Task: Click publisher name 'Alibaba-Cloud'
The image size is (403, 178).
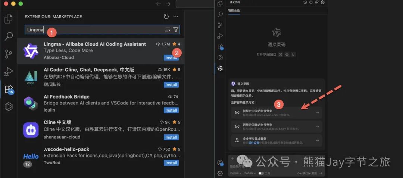Action: click(x=59, y=57)
